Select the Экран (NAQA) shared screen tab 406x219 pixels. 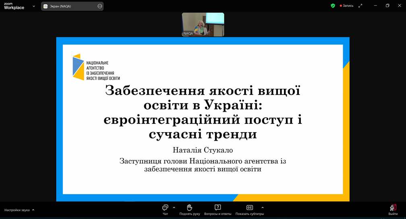click(x=72, y=6)
